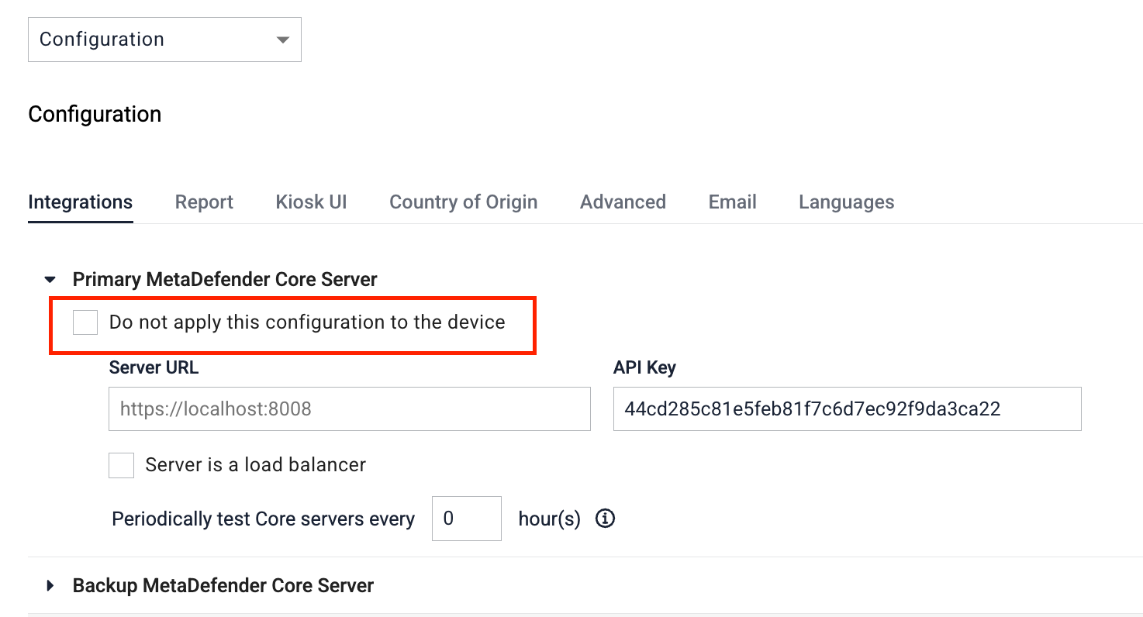Image resolution: width=1143 pixels, height=617 pixels.
Task: Switch to the Report tab
Action: tap(204, 202)
